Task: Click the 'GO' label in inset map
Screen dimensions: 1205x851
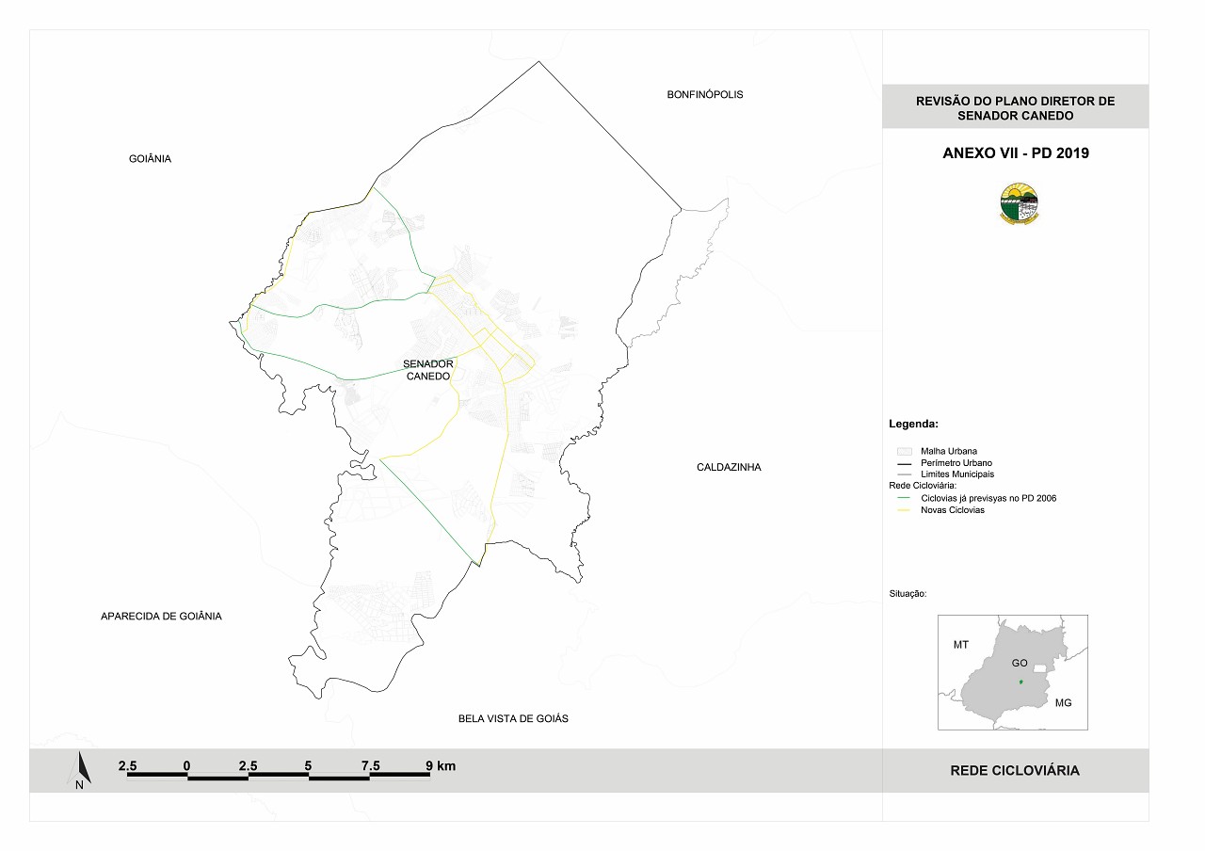Action: 1020,663
